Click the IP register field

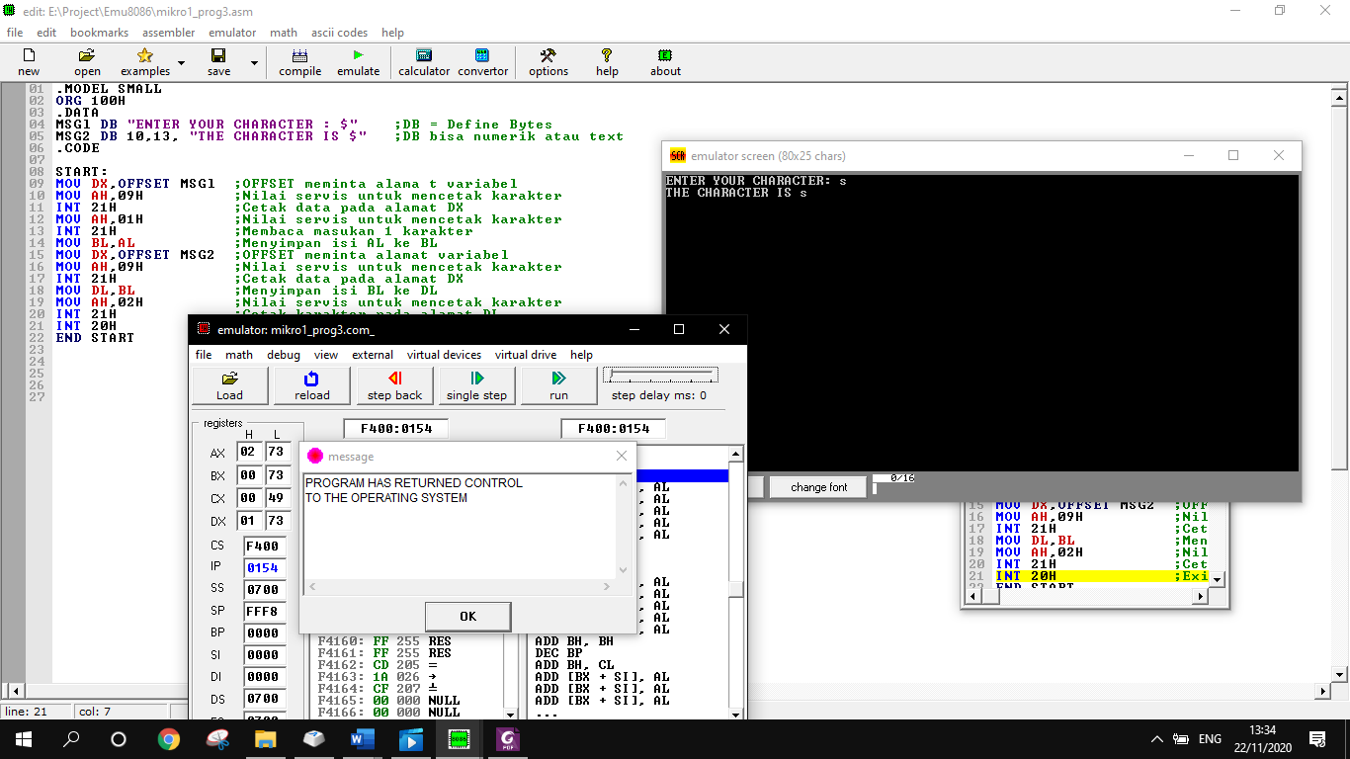coord(263,568)
